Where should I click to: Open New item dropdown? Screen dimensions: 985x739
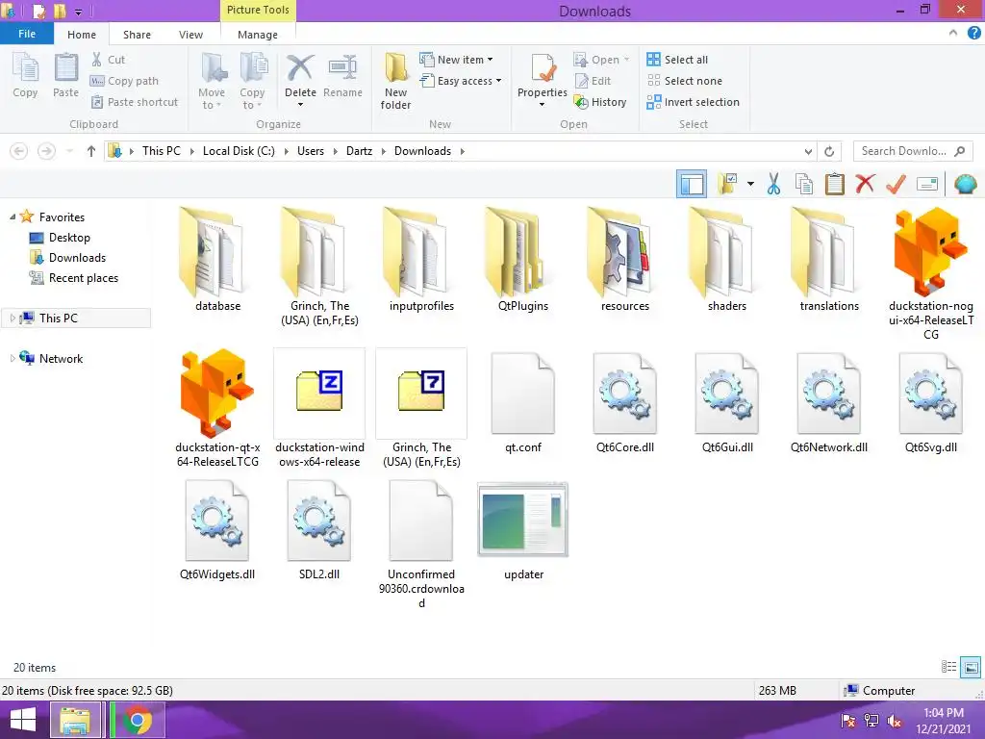pyautogui.click(x=457, y=60)
